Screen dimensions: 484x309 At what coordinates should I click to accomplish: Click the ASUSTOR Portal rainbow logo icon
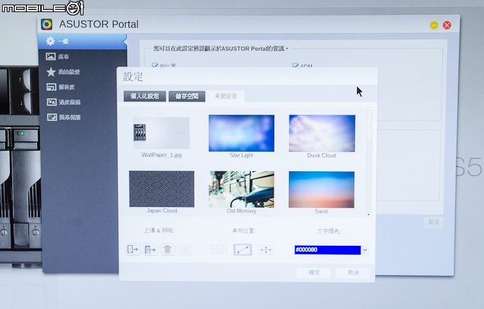tap(46, 24)
